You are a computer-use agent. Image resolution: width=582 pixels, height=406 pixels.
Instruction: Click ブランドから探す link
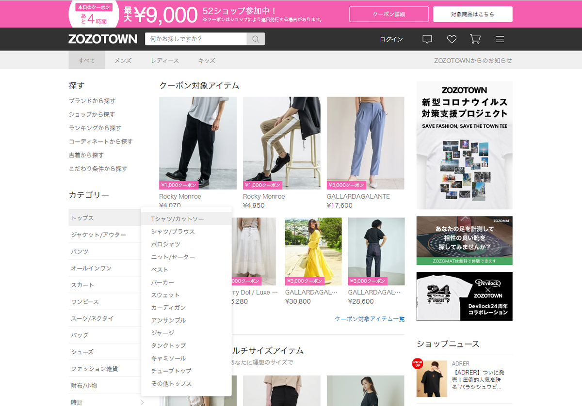(x=92, y=101)
